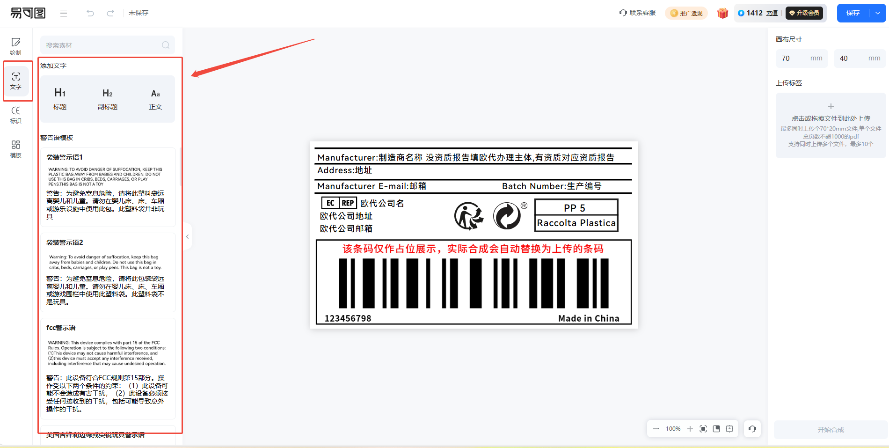
Task: Open the hamburger menu icon
Action: click(x=64, y=13)
